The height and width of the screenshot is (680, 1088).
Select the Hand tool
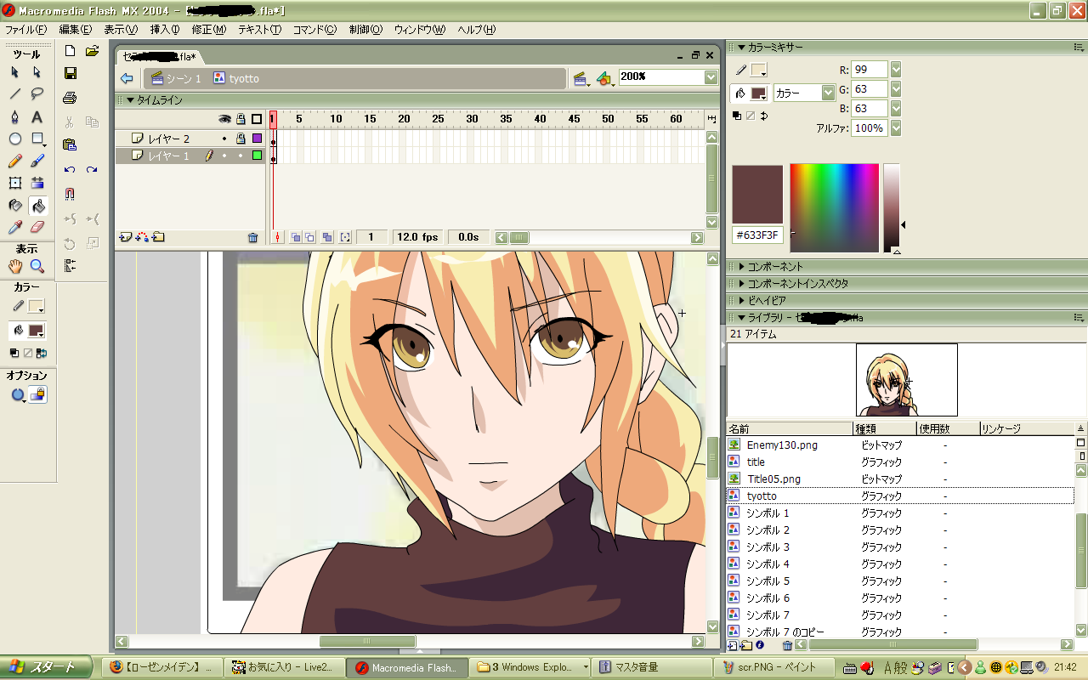tap(15, 266)
